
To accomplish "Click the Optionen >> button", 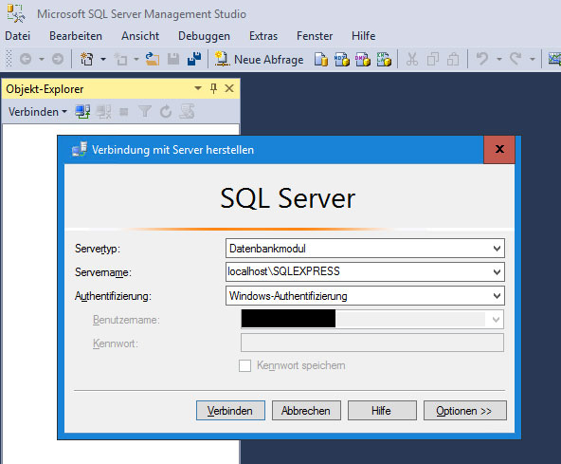I will (x=464, y=411).
